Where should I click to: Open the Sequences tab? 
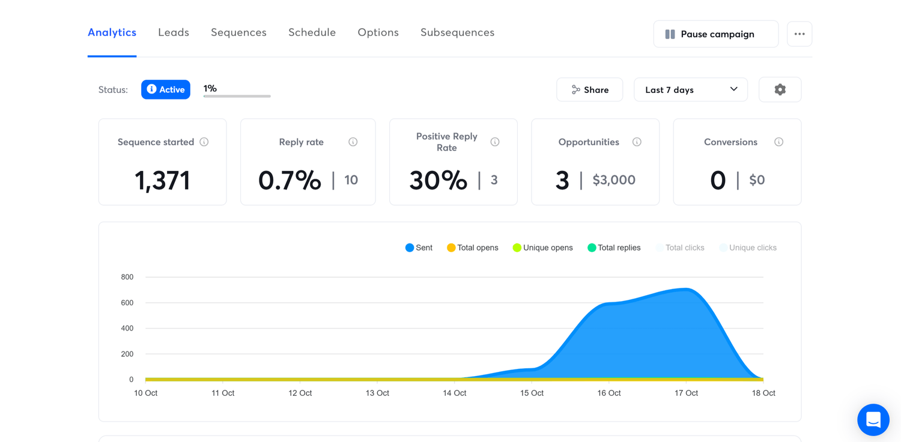tap(238, 32)
